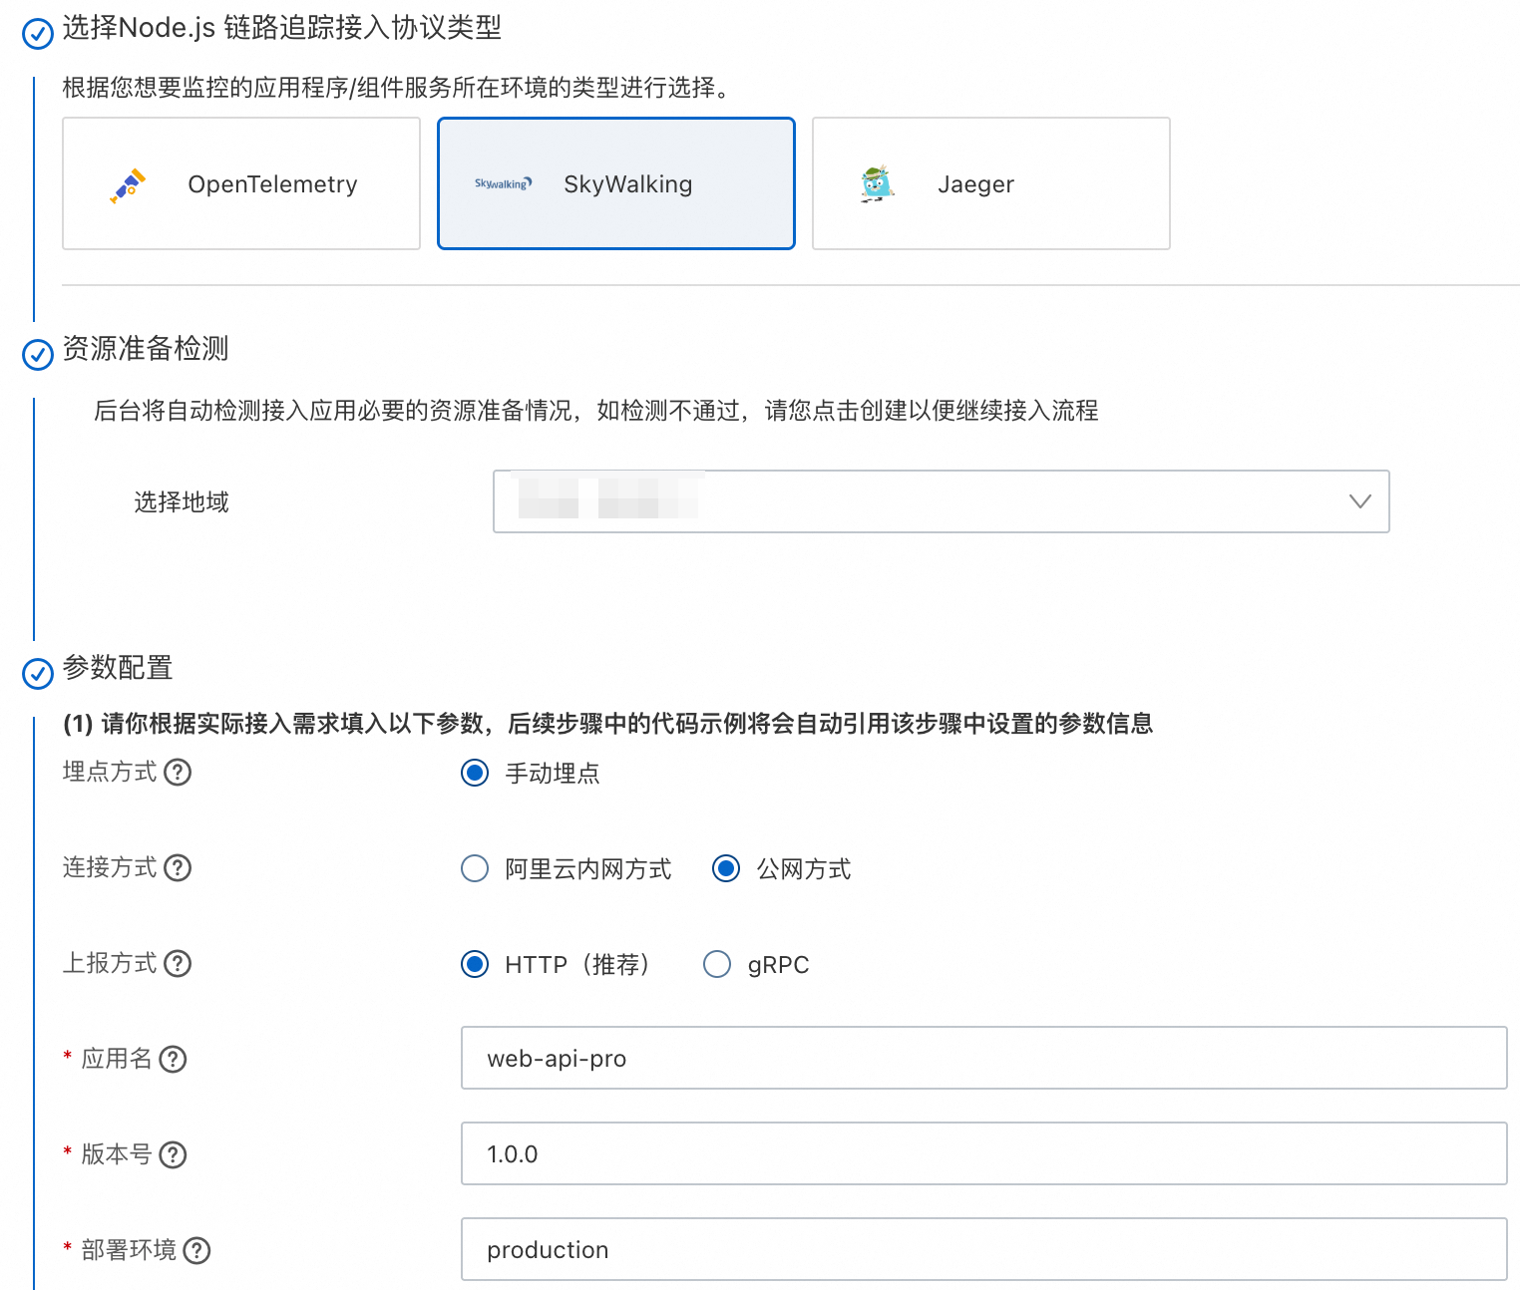Screen dimensions: 1520x1290
Task: Select the 手动埋点 radio button
Action: point(475,773)
